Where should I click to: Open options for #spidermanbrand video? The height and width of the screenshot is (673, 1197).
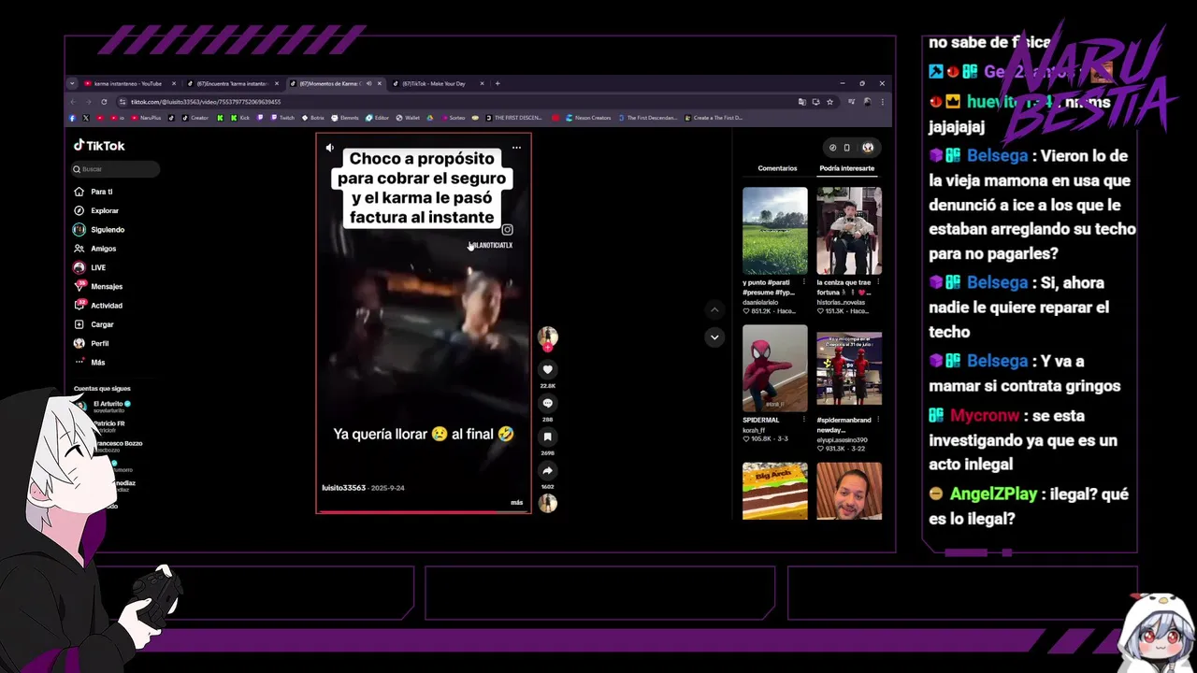pyautogui.click(x=877, y=420)
